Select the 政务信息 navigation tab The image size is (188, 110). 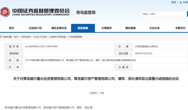[x=83, y=28]
